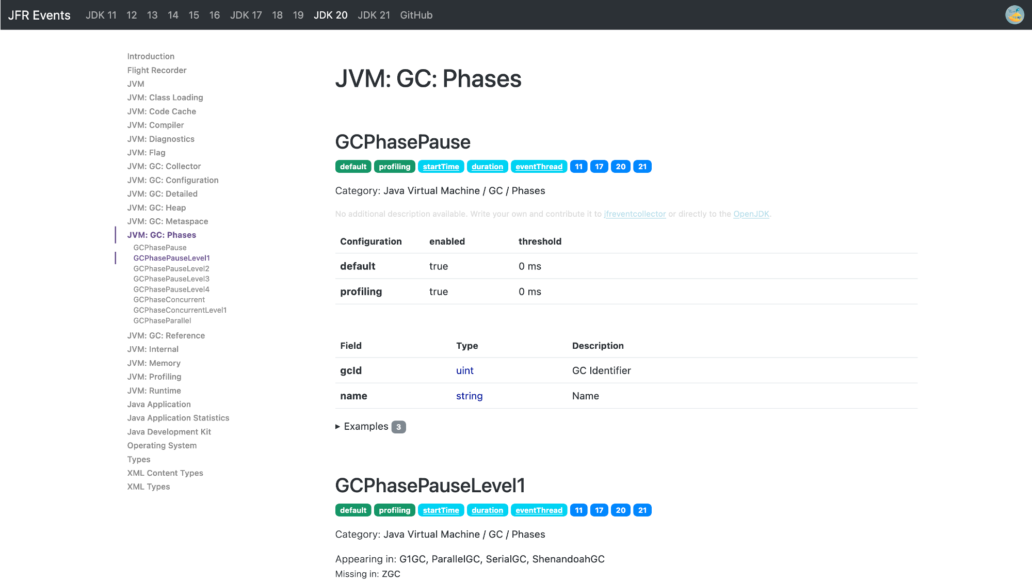Click the version 21 badge under GCPhasePauseLevel1

tap(642, 510)
